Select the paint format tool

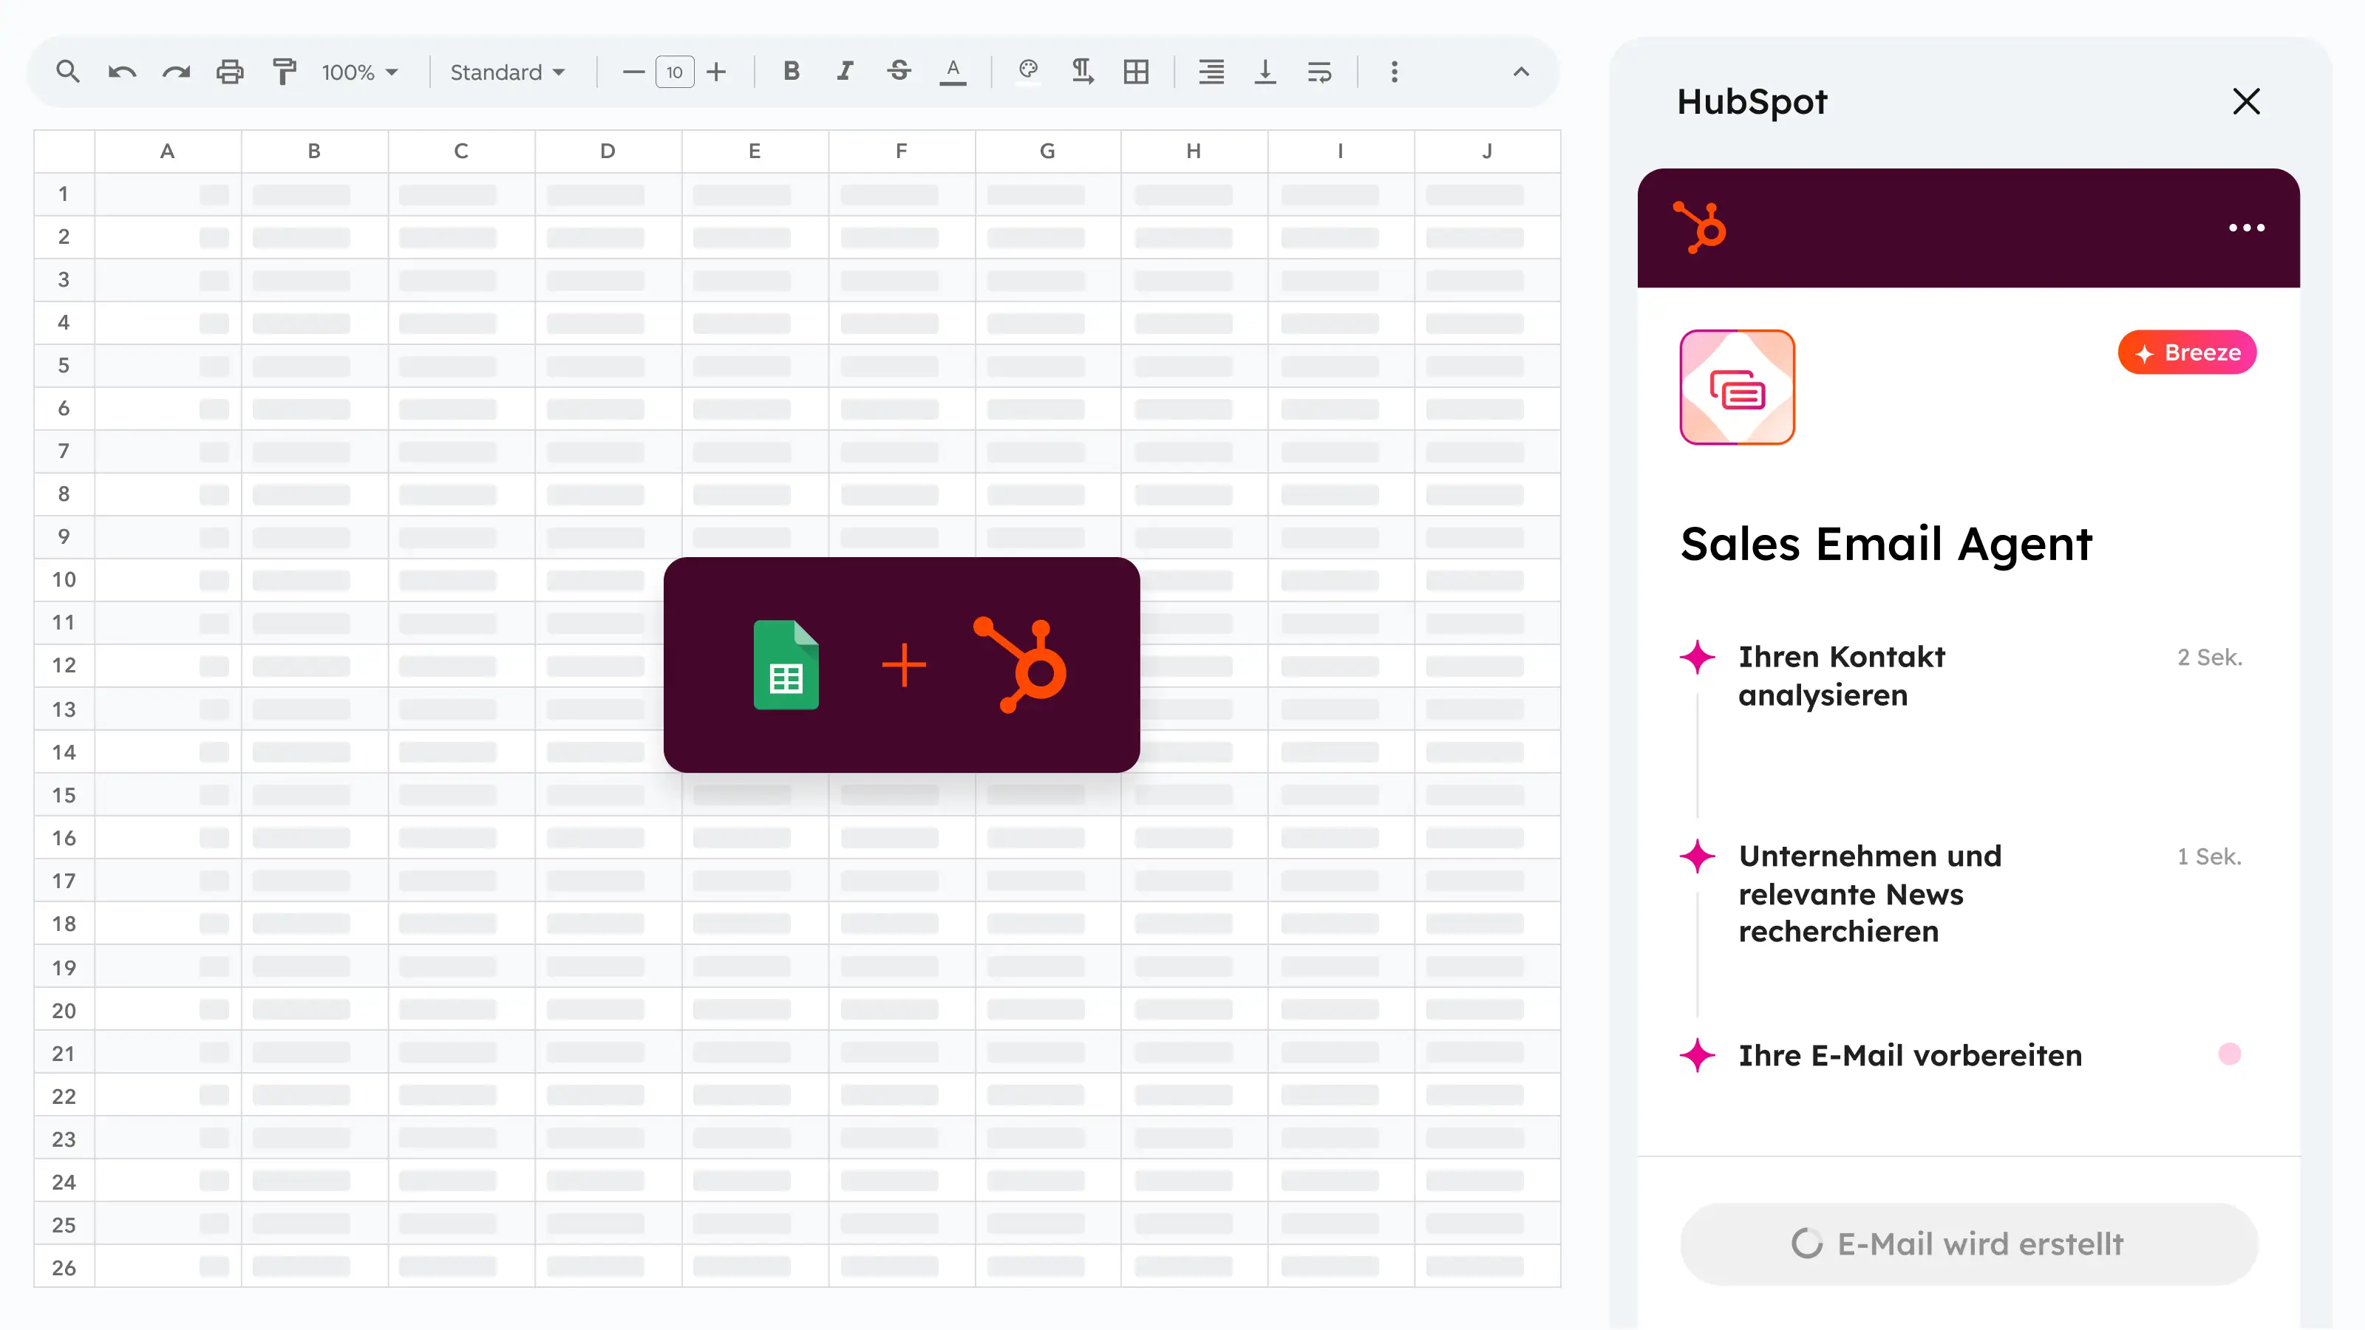pyautogui.click(x=283, y=71)
